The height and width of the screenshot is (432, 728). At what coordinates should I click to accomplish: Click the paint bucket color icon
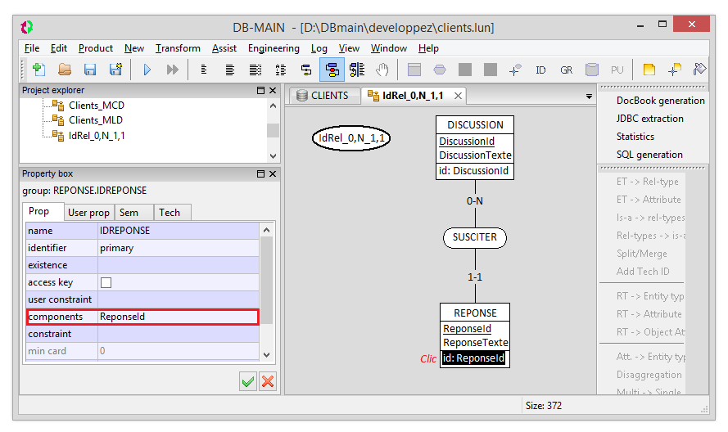pos(699,70)
